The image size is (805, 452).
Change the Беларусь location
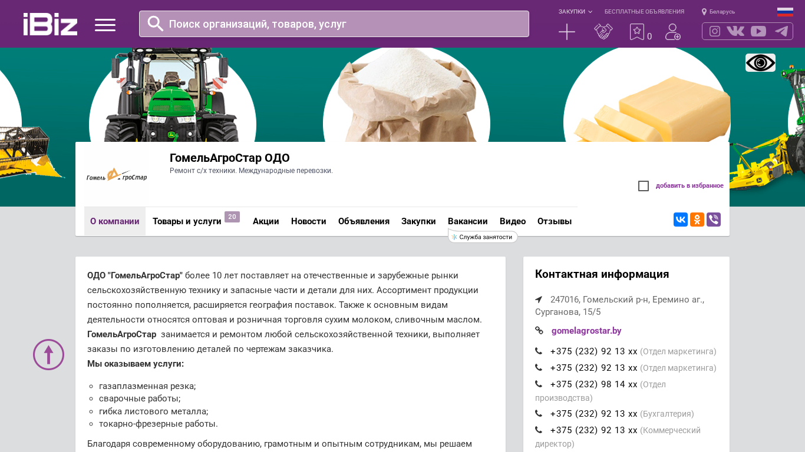(x=718, y=12)
